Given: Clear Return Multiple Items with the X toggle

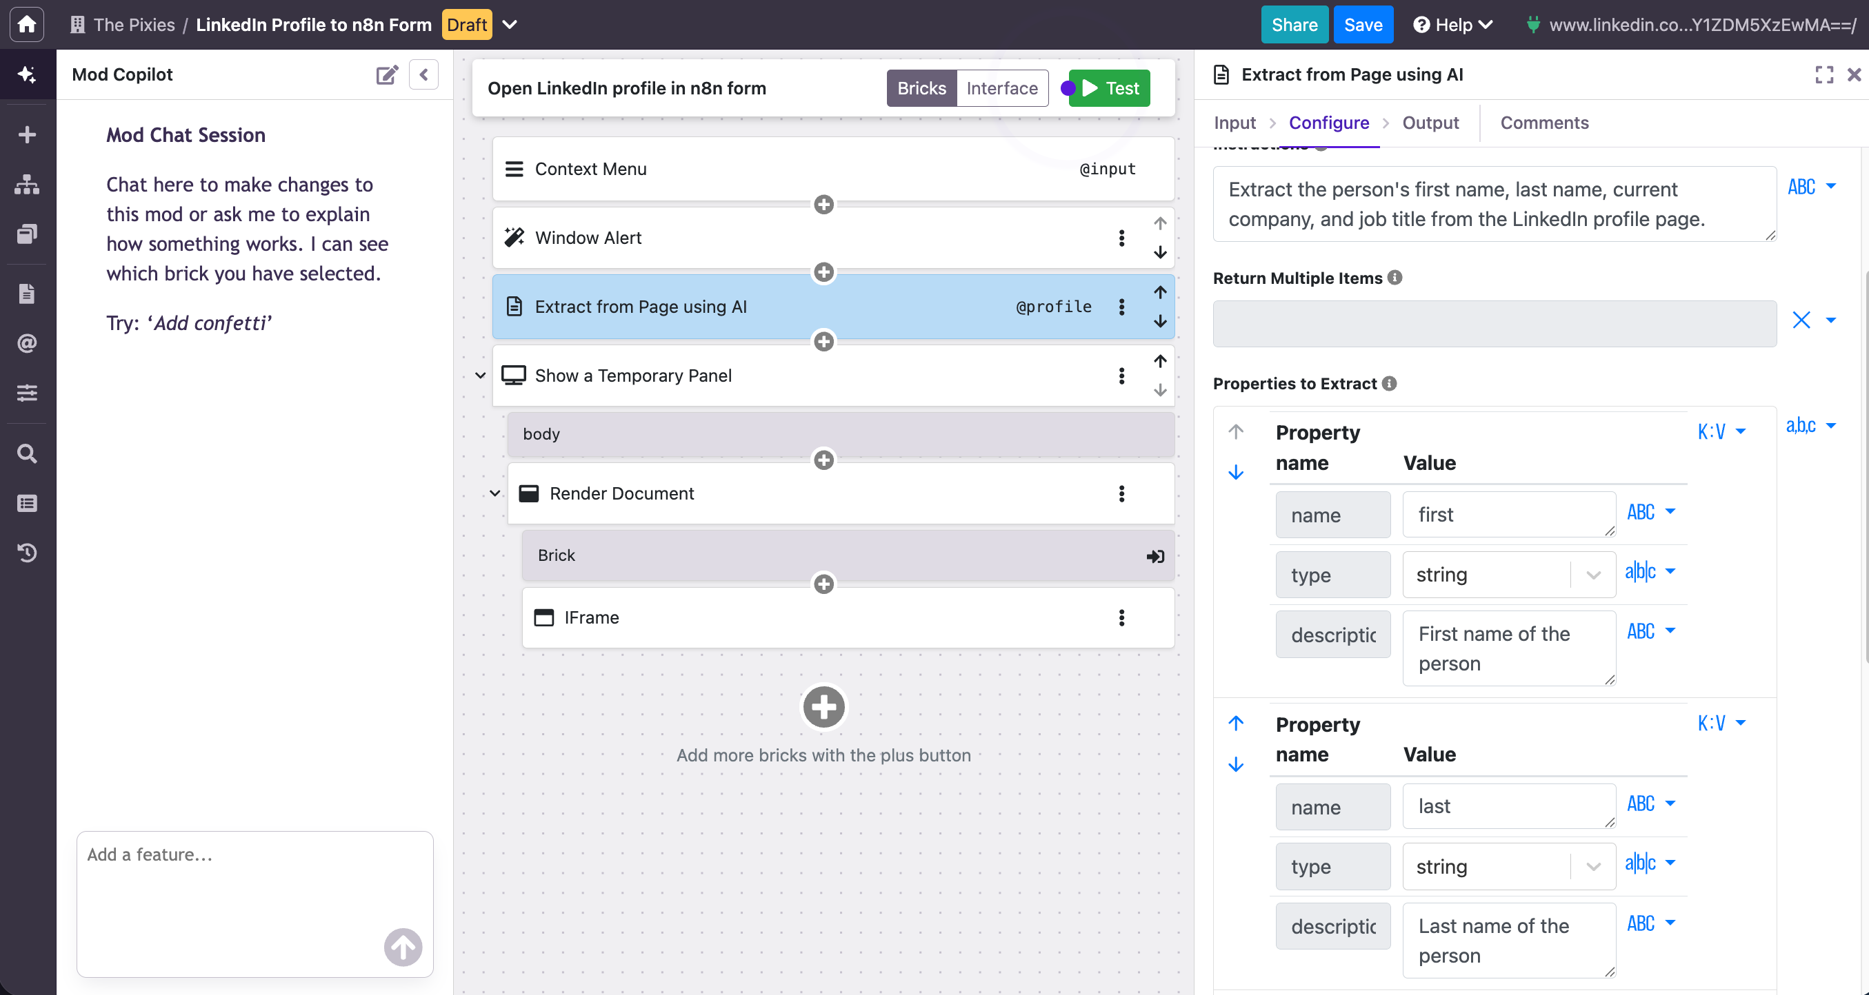Looking at the screenshot, I should [1802, 320].
